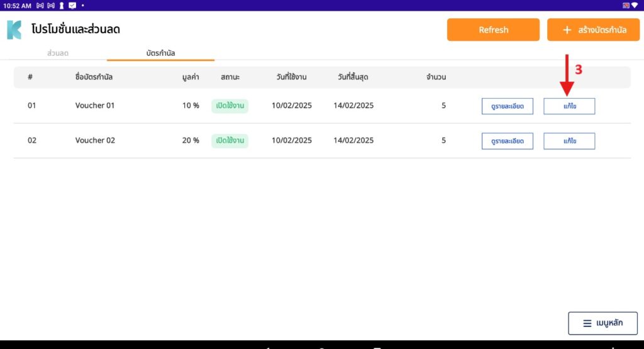Click the เปิดใช้งาน status badge of Voucher 01
Screen dimensions: 644x349
click(x=230, y=105)
